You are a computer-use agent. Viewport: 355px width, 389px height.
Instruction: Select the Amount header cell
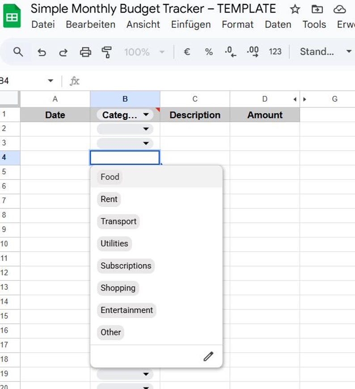pos(265,115)
